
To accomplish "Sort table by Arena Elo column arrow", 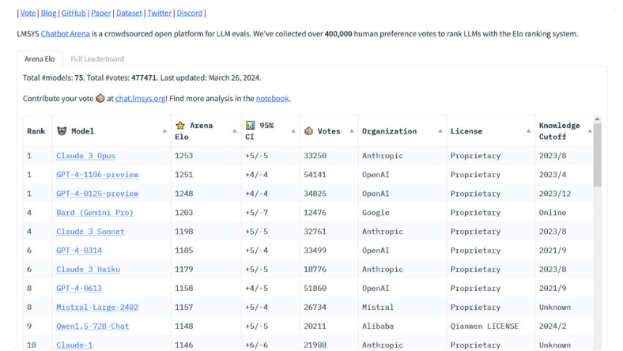I will 235,131.
